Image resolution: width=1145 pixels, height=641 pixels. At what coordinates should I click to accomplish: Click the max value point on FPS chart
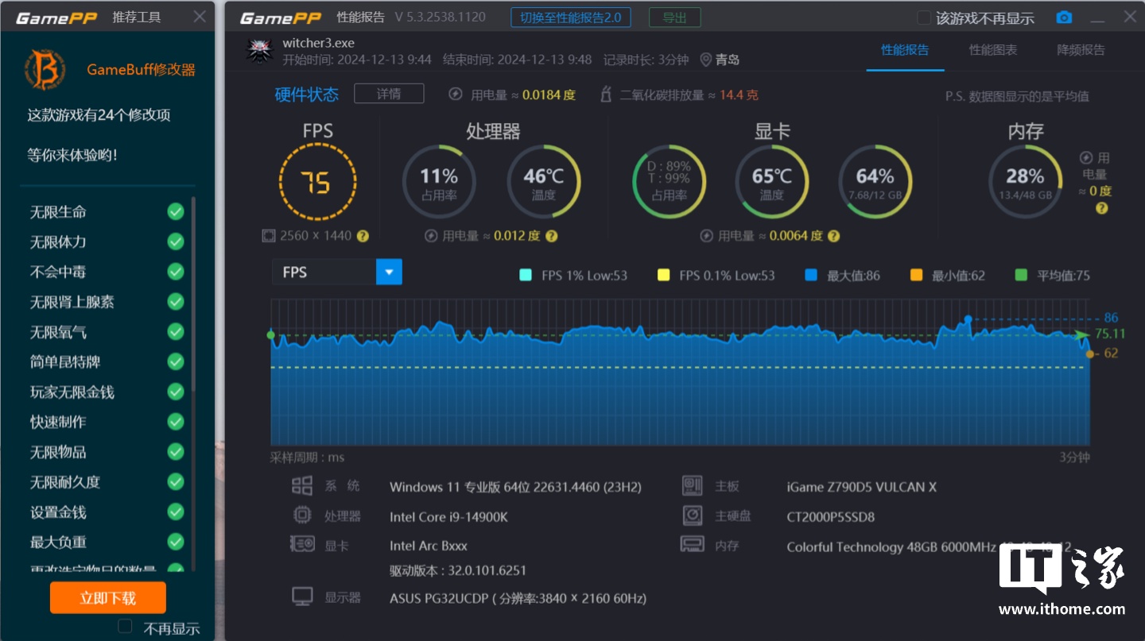click(x=968, y=319)
